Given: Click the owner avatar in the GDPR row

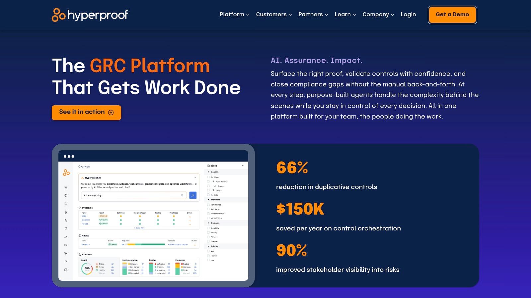Looking at the screenshot, I should pyautogui.click(x=190, y=217).
